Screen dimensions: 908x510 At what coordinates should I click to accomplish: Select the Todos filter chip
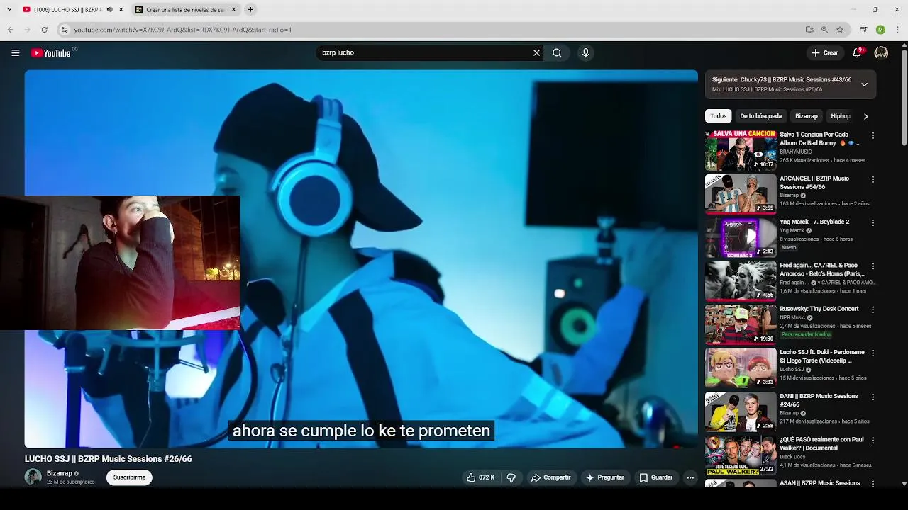(x=719, y=116)
